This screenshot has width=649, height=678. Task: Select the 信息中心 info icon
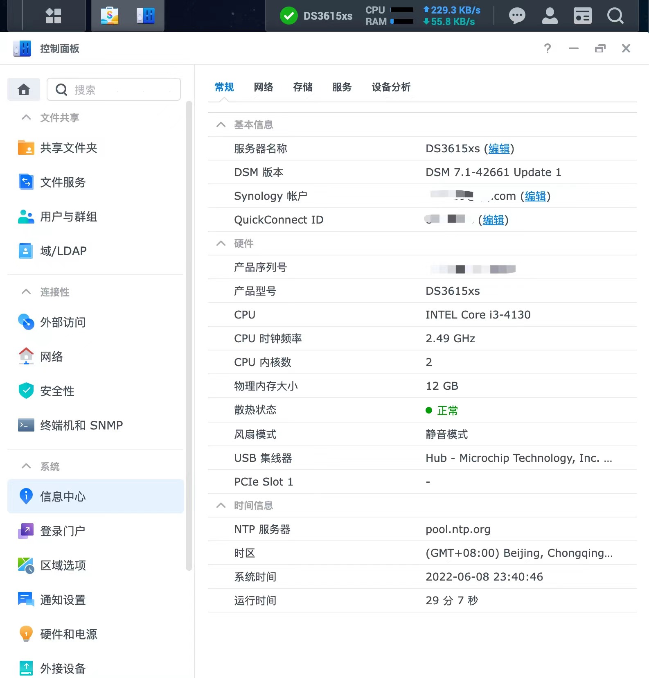(26, 496)
